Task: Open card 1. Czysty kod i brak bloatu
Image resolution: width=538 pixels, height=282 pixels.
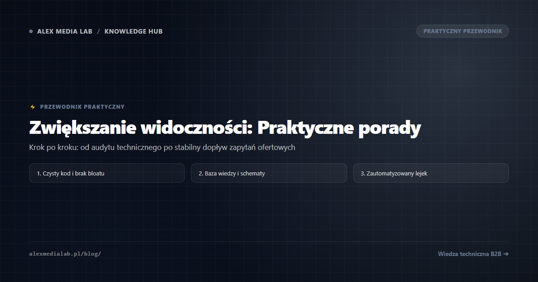Action: point(107,173)
